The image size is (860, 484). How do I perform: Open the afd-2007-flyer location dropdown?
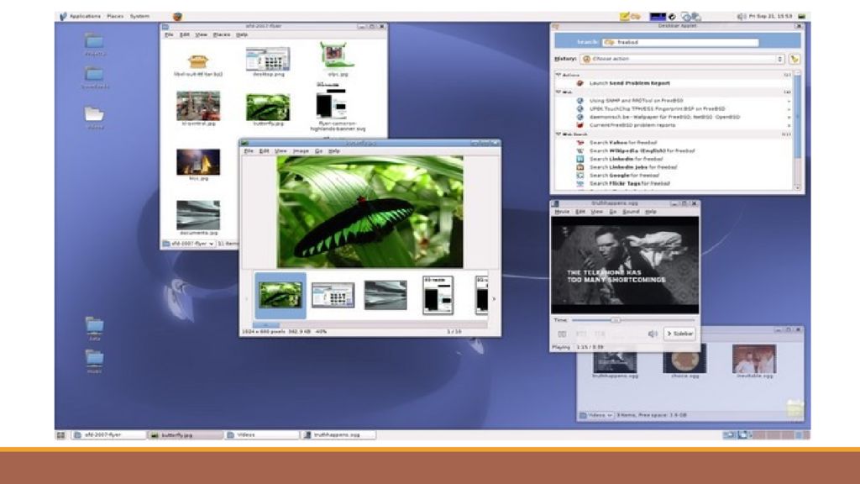[188, 244]
